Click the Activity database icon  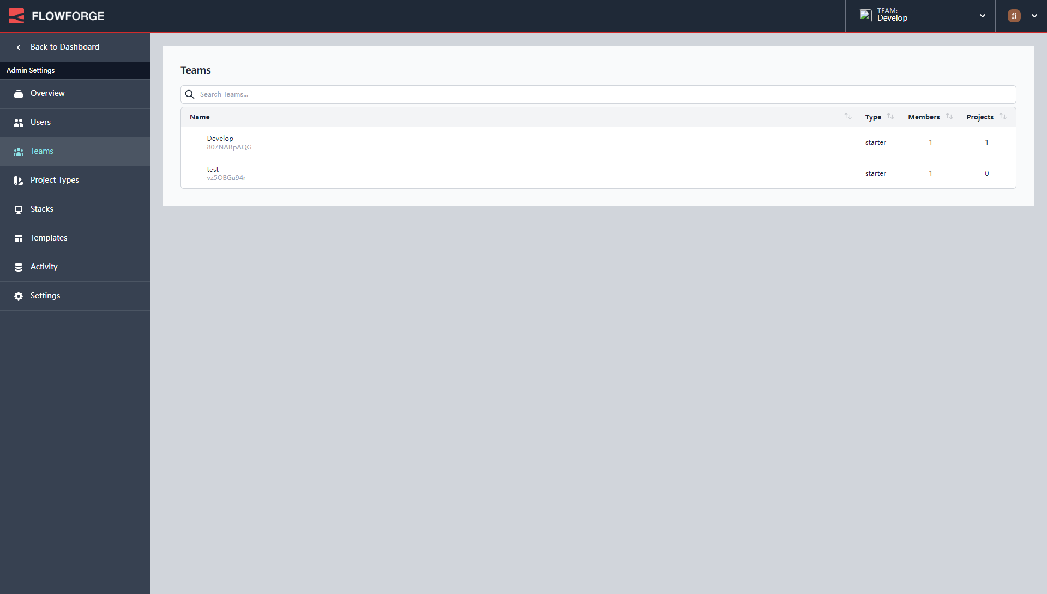19,267
